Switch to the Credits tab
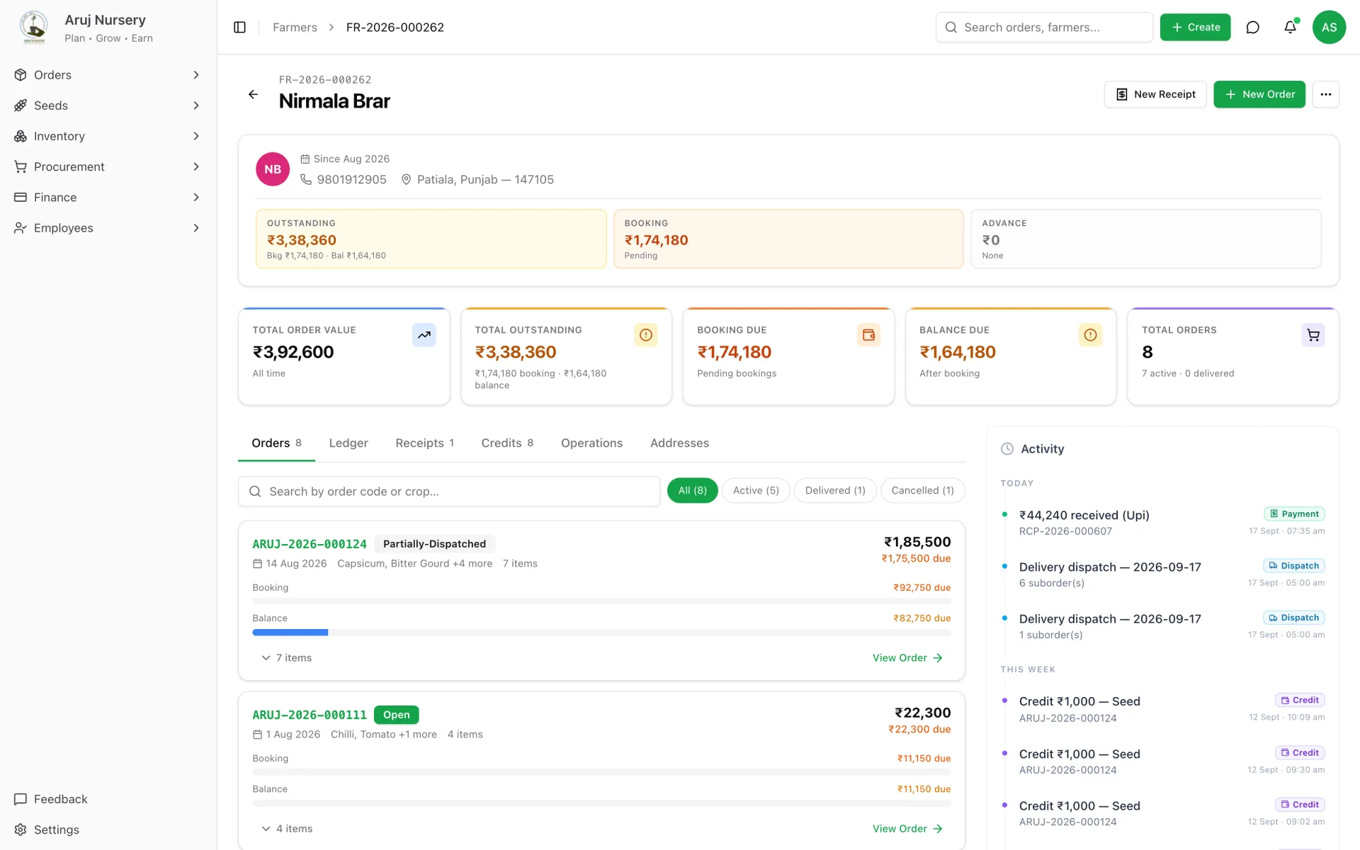 pyautogui.click(x=507, y=443)
